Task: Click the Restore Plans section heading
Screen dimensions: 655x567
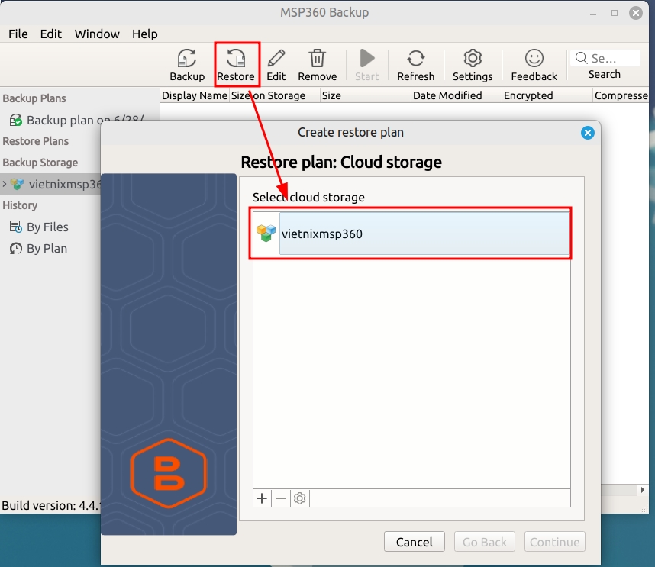Action: click(x=36, y=141)
